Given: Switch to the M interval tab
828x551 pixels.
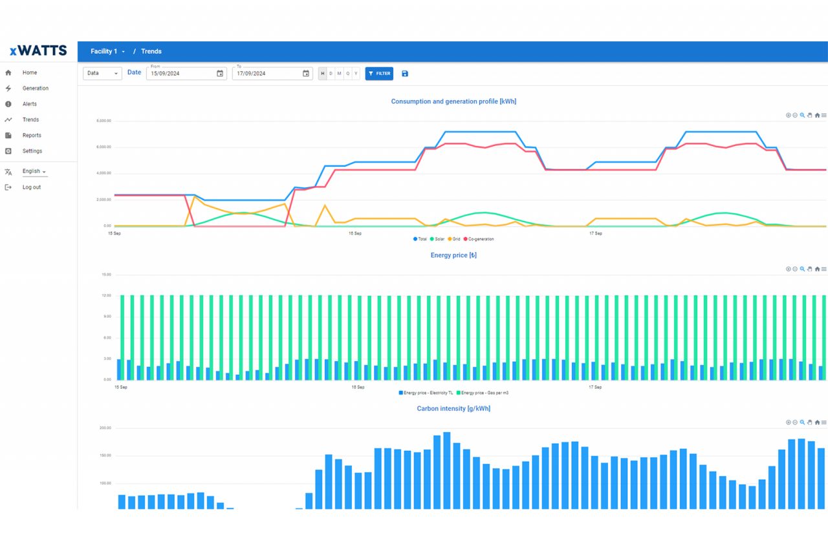Looking at the screenshot, I should pyautogui.click(x=339, y=74).
